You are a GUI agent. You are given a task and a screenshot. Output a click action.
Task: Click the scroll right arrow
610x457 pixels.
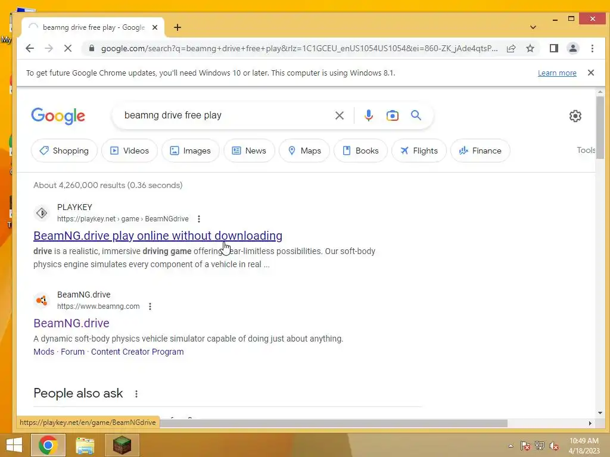tap(590, 423)
